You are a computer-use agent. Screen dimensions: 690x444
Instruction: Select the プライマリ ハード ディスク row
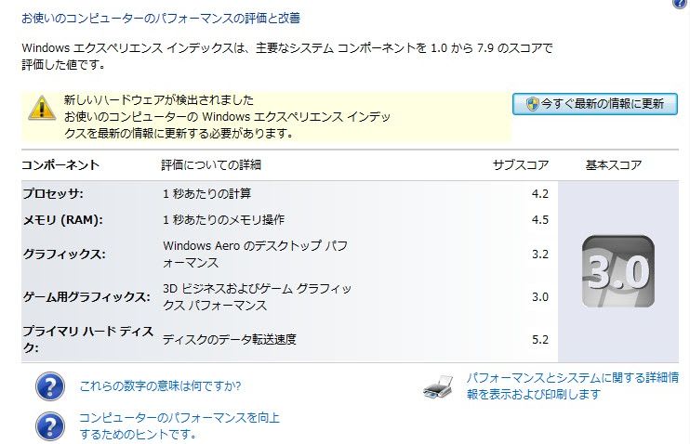(x=289, y=339)
